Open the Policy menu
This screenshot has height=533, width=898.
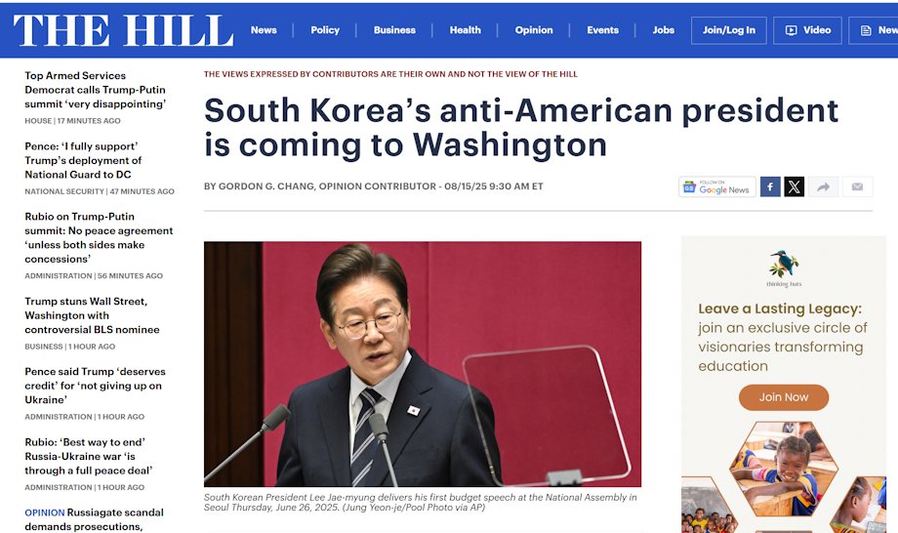(x=325, y=30)
